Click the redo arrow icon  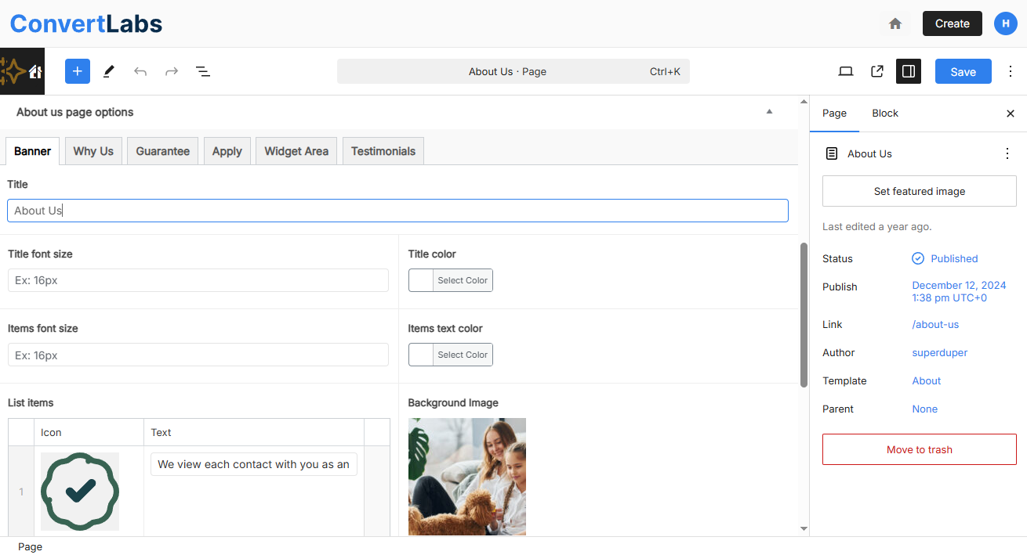click(x=172, y=71)
